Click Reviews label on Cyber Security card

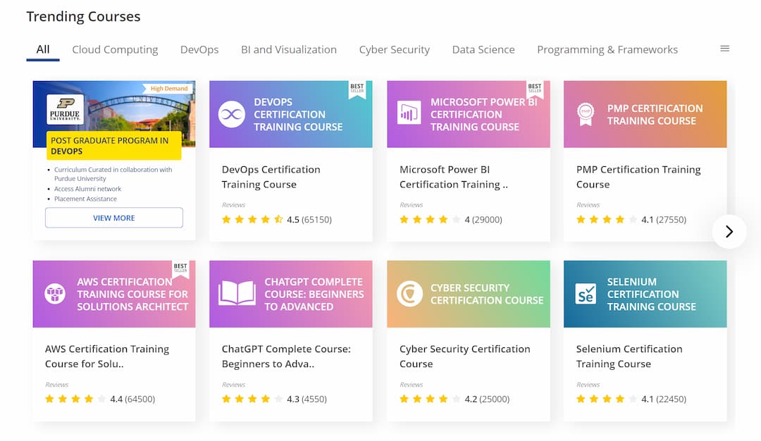[411, 385]
